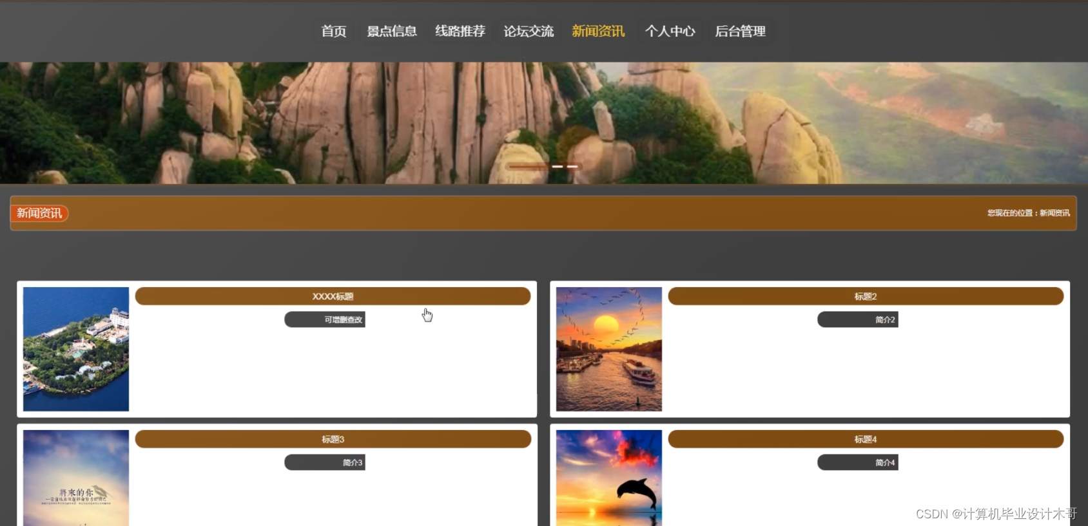The height and width of the screenshot is (526, 1088).
Task: Click the XXXX标题 news title bar
Action: (x=333, y=296)
